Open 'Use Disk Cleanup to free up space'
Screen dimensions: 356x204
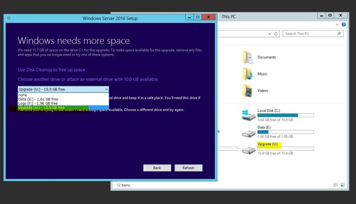pos(51,70)
